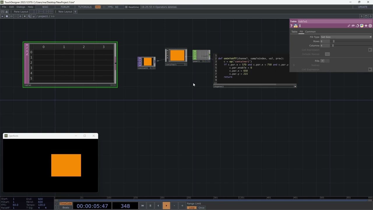This screenshot has width=373, height=210.
Task: Select the constant1 node thumbnail
Action: tap(148, 62)
